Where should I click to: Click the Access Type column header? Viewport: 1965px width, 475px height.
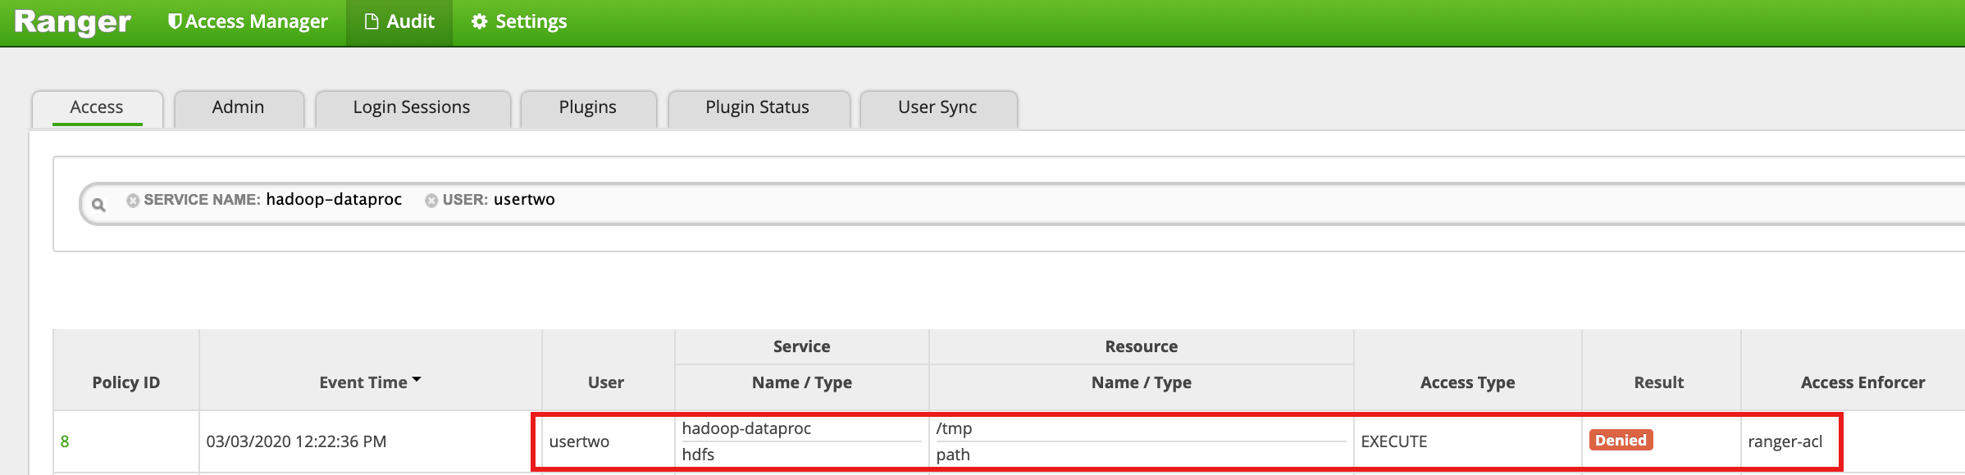1467,382
